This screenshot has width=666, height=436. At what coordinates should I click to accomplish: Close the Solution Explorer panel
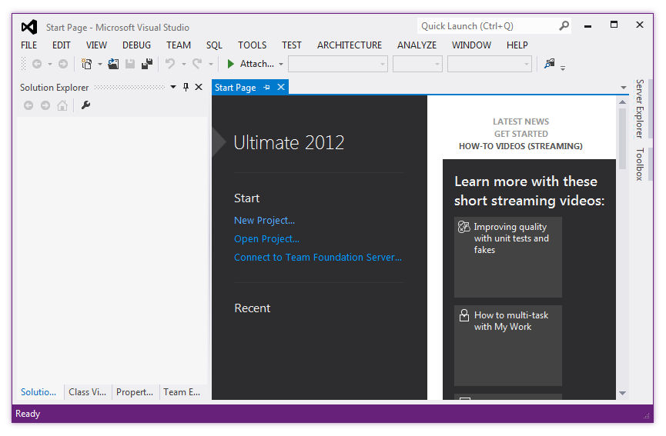(199, 88)
